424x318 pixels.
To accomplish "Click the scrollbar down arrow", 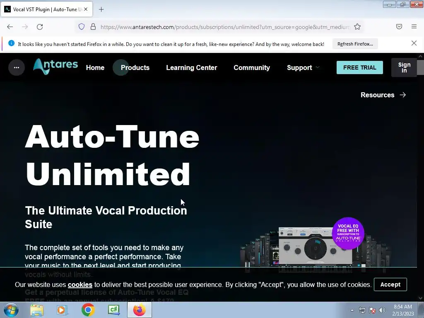I will (420, 298).
